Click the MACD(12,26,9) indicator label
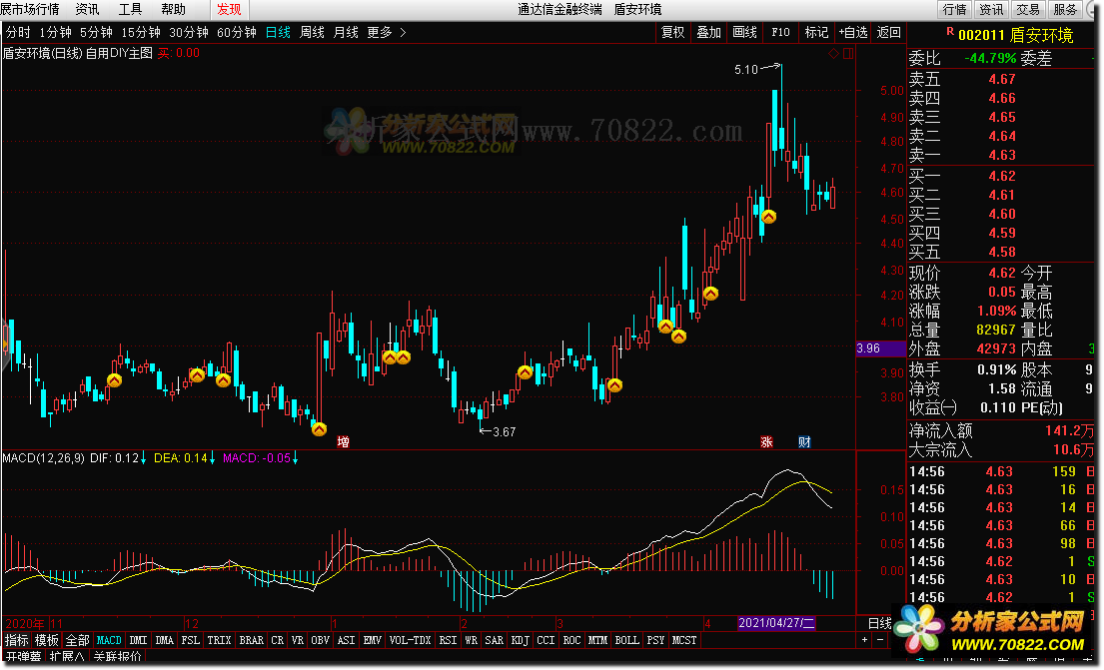The image size is (1104, 670). 44,458
